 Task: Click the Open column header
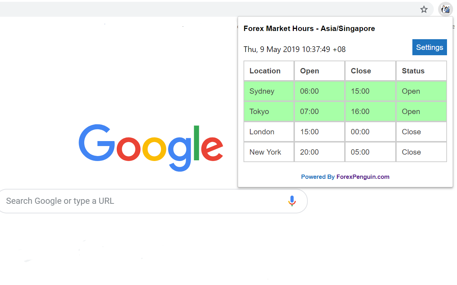[x=320, y=71]
